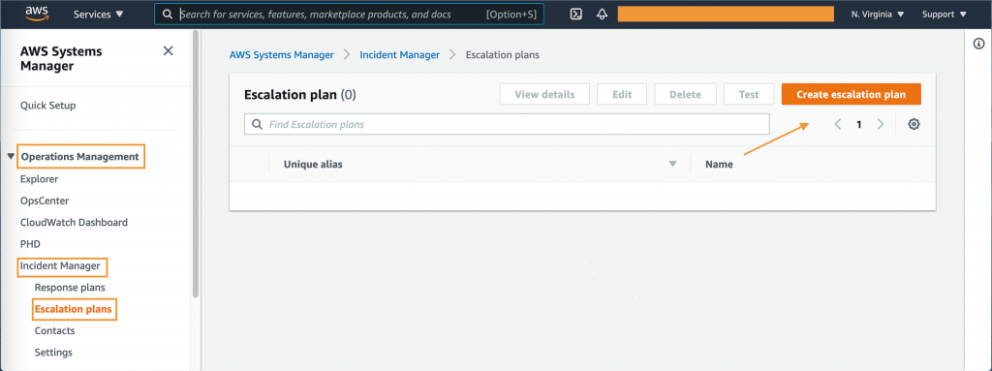This screenshot has height=371, width=992.
Task: Follow the Incident Manager breadcrumb link
Action: point(400,55)
